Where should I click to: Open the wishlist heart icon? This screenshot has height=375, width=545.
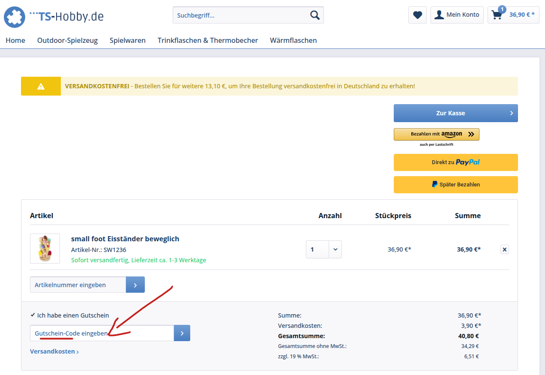pyautogui.click(x=417, y=15)
